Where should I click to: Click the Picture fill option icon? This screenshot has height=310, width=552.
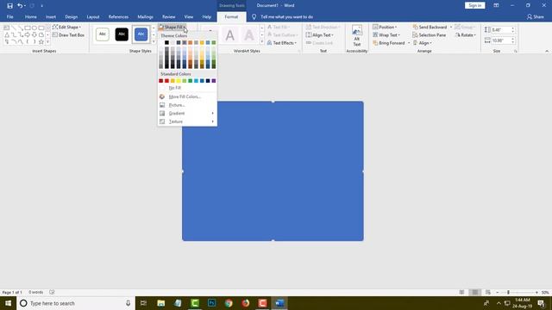[x=162, y=105]
